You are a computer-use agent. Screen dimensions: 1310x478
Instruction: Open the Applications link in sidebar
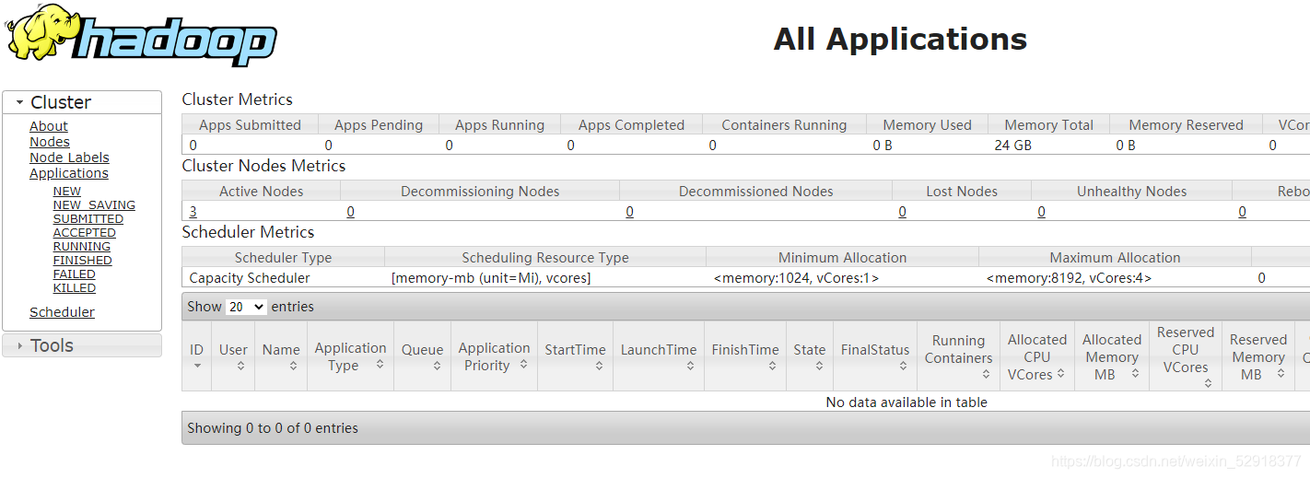(69, 173)
